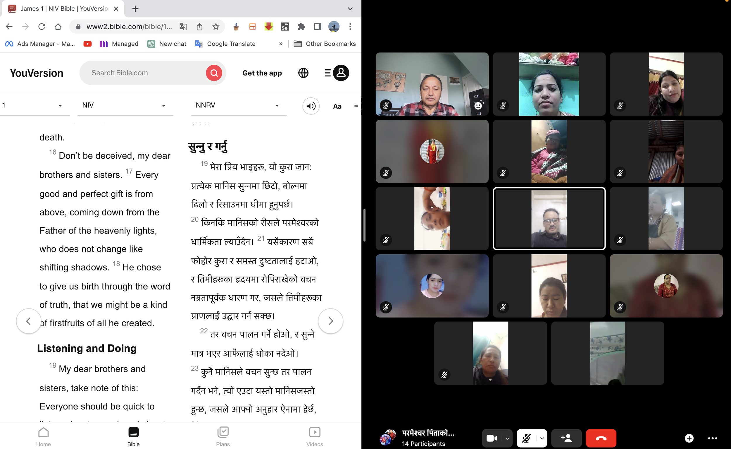This screenshot has height=449, width=731.
Task: Toggle the browser side panel icon
Action: pyautogui.click(x=317, y=27)
